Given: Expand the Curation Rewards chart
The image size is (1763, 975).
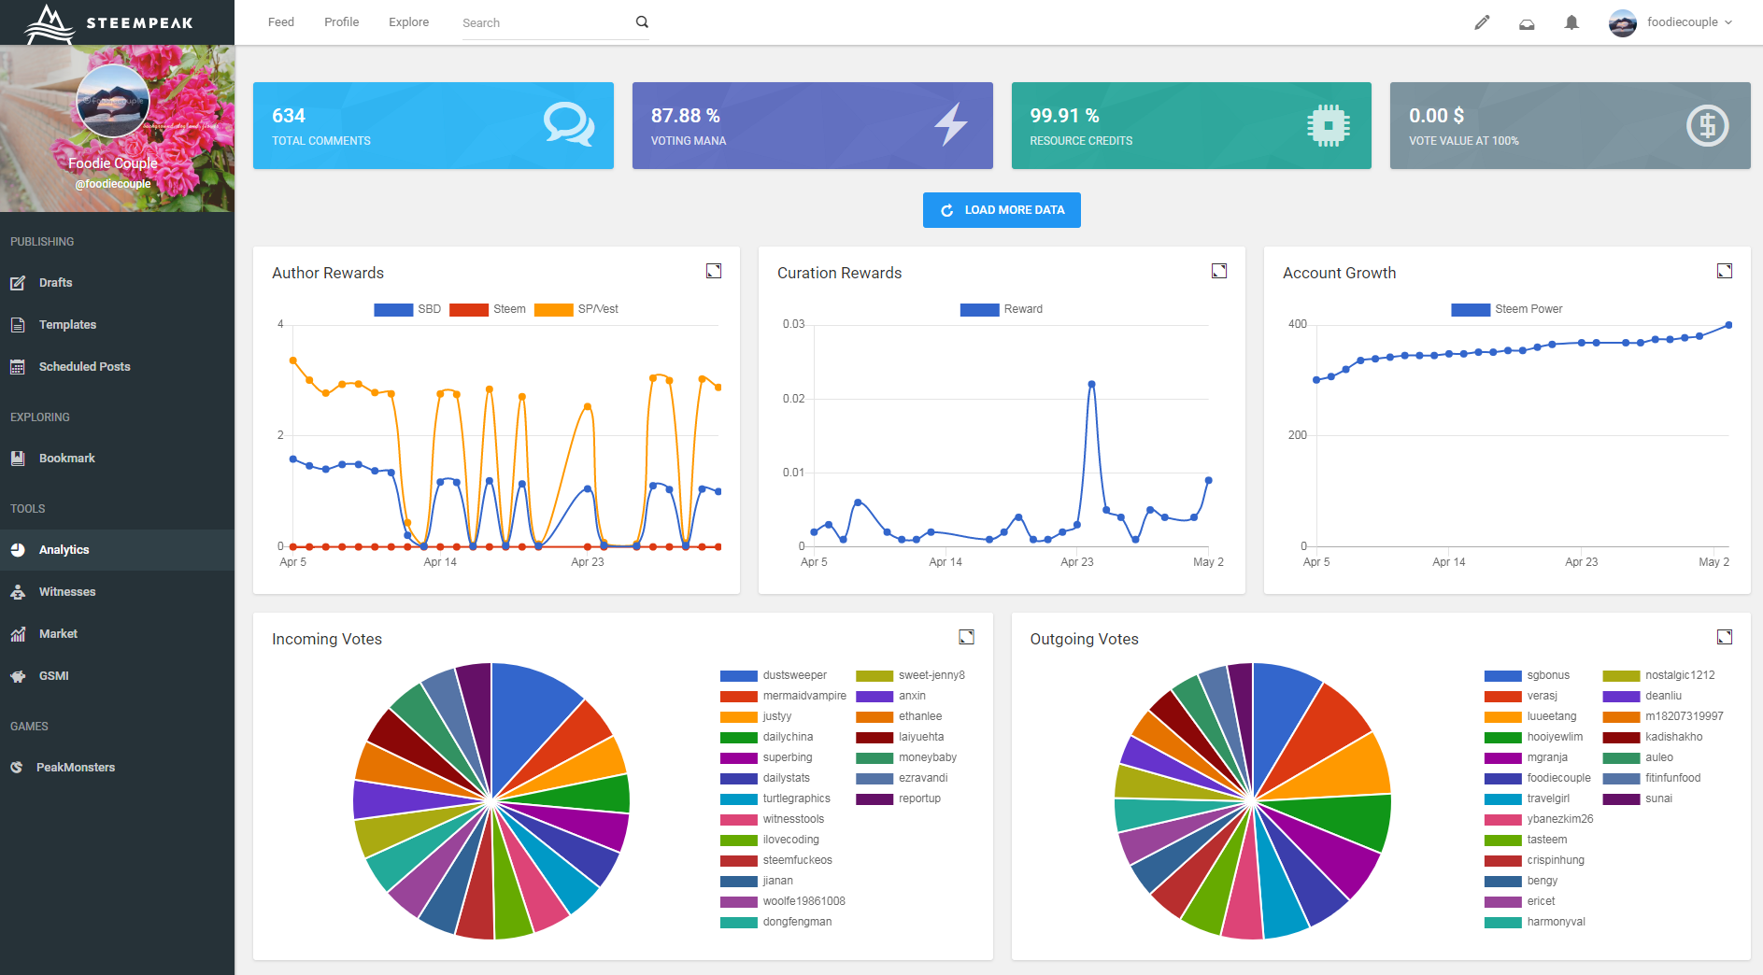Looking at the screenshot, I should pos(1219,271).
